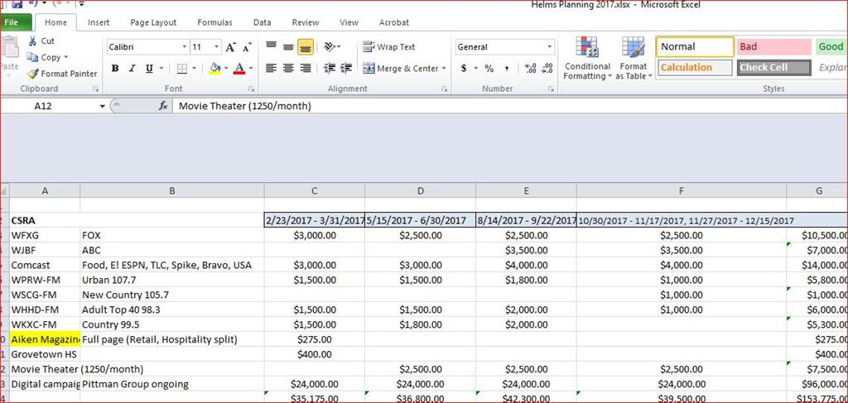Open Fill Color dropdown arrow
The height and width of the screenshot is (403, 848).
click(226, 69)
